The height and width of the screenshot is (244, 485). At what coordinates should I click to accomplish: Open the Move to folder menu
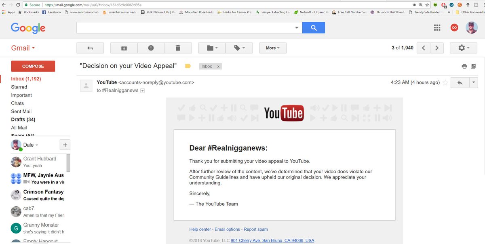(212, 48)
